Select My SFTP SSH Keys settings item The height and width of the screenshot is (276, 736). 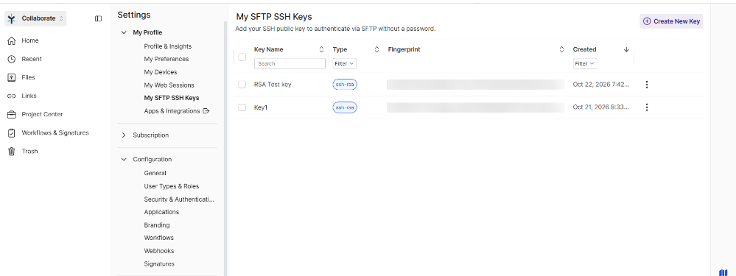coord(172,98)
